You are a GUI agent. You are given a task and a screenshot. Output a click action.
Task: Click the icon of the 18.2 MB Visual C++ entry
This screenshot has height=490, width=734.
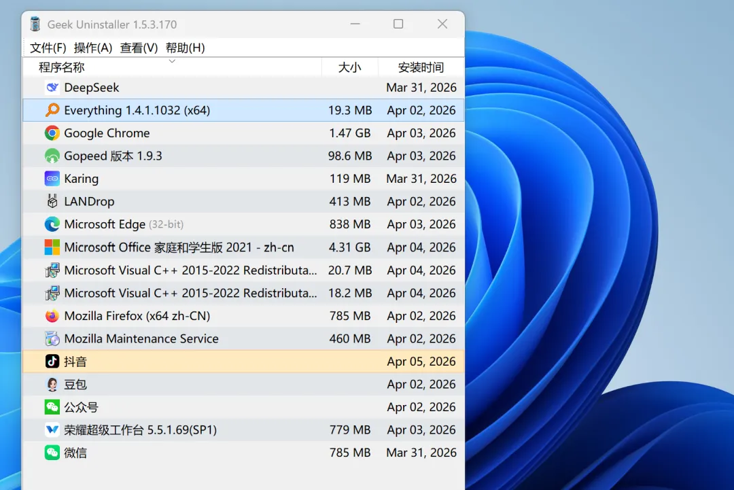[52, 293]
